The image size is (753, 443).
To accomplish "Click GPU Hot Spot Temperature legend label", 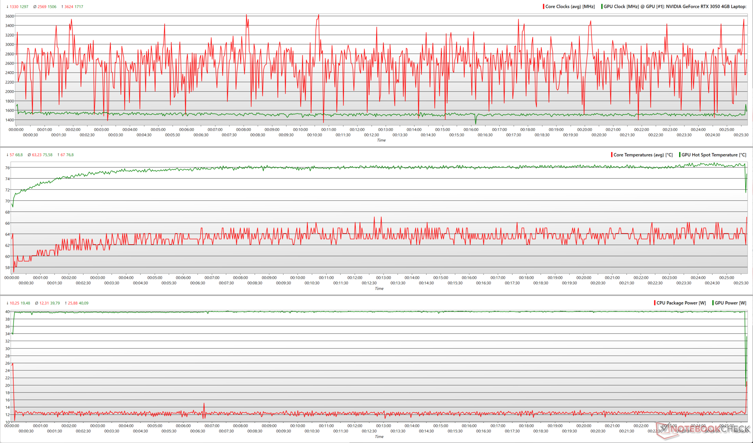I will point(714,155).
